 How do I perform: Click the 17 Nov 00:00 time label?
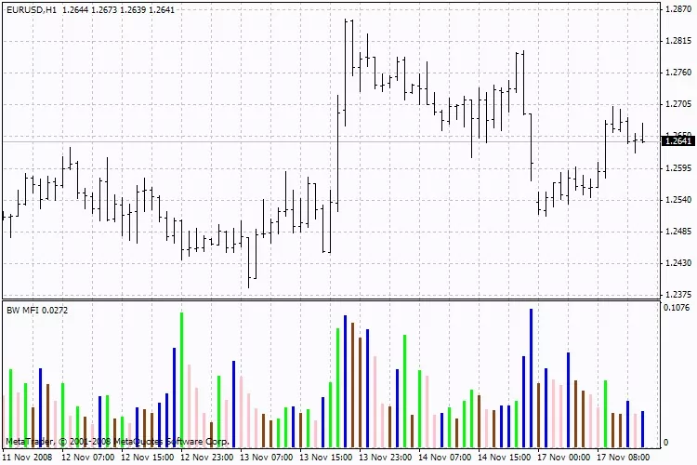[564, 458]
